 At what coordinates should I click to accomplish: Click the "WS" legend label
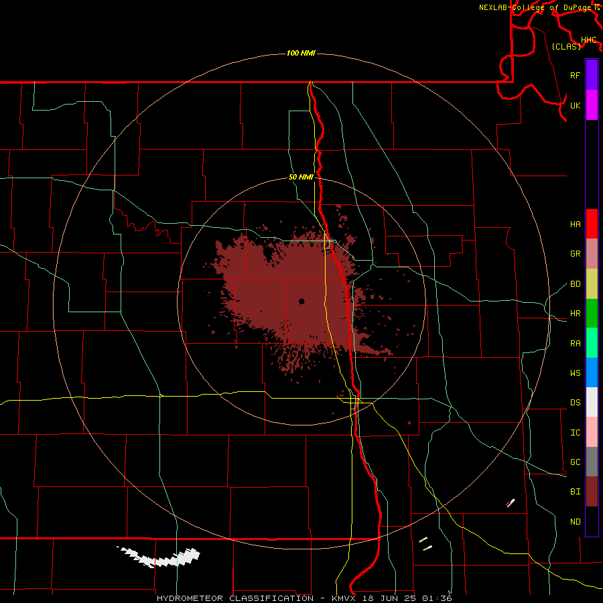click(575, 373)
